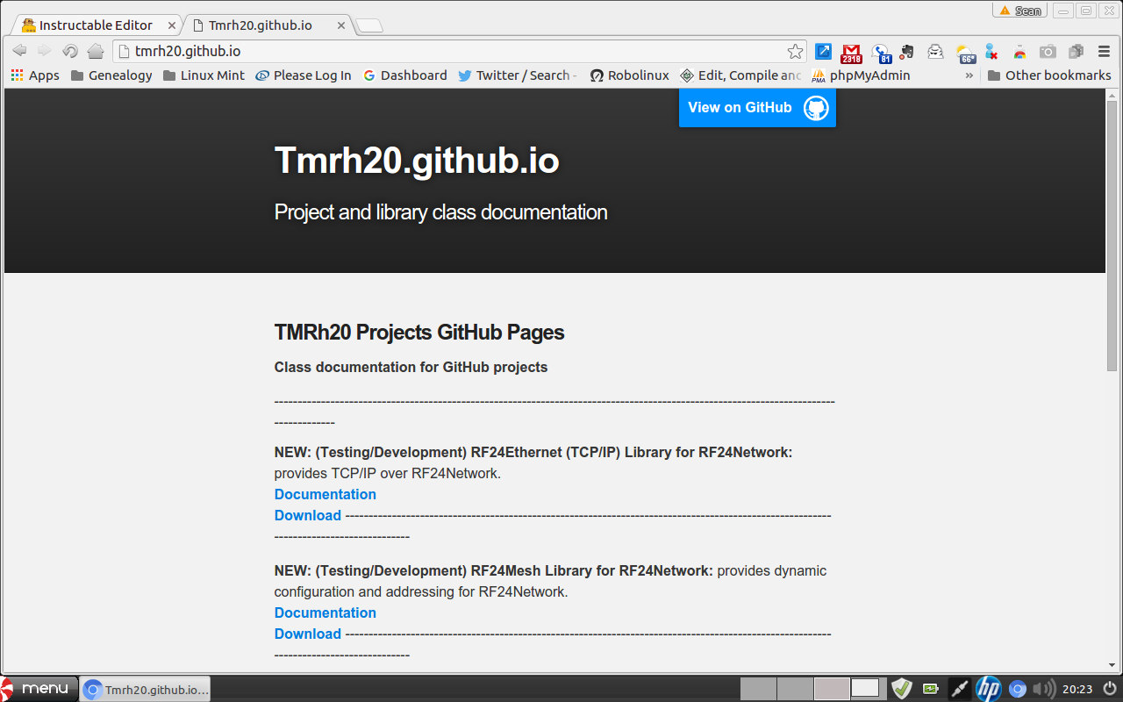The height and width of the screenshot is (702, 1123).
Task: Click the Tmrh20.github.io page heading
Action: pos(417,161)
